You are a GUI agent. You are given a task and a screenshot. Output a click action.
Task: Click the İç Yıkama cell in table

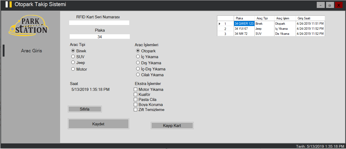pos(285,29)
